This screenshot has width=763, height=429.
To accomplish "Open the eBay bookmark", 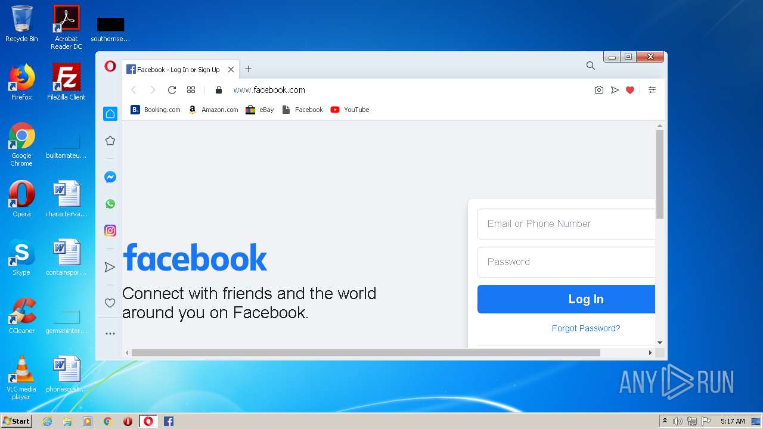I will [x=260, y=110].
